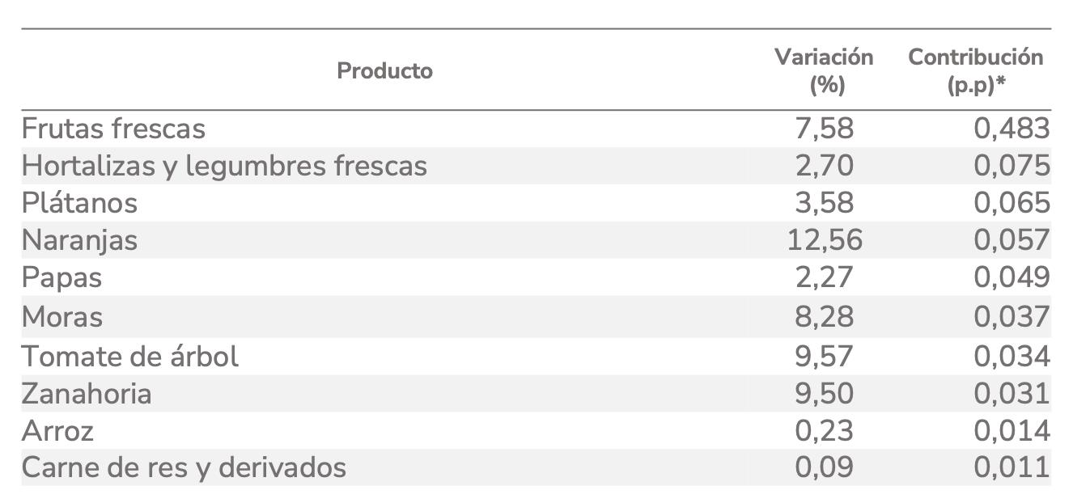Click the Arroz row label
This screenshot has height=503, width=1073.
(57, 431)
